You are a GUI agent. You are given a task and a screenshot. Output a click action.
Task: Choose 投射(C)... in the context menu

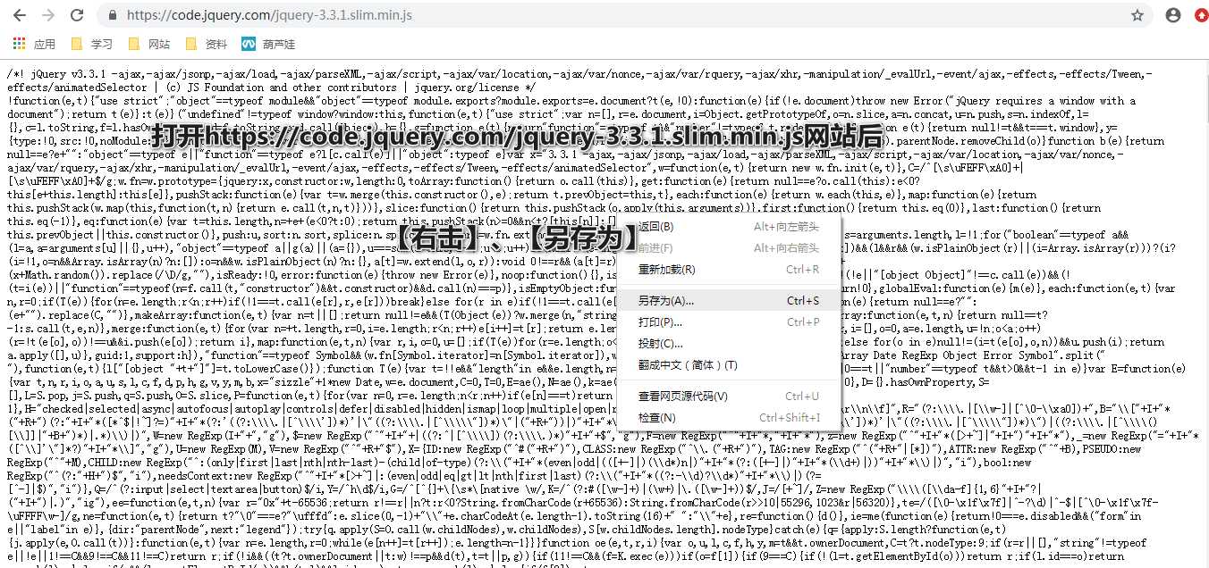(729, 344)
